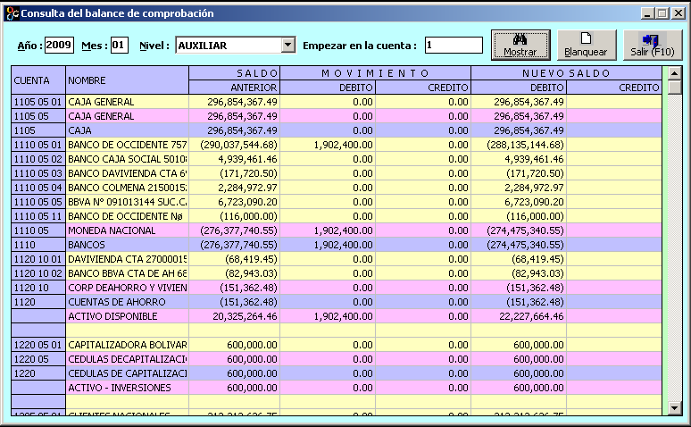691x427 pixels.
Task: Click the exit door icon on Salir
Action: [651, 40]
